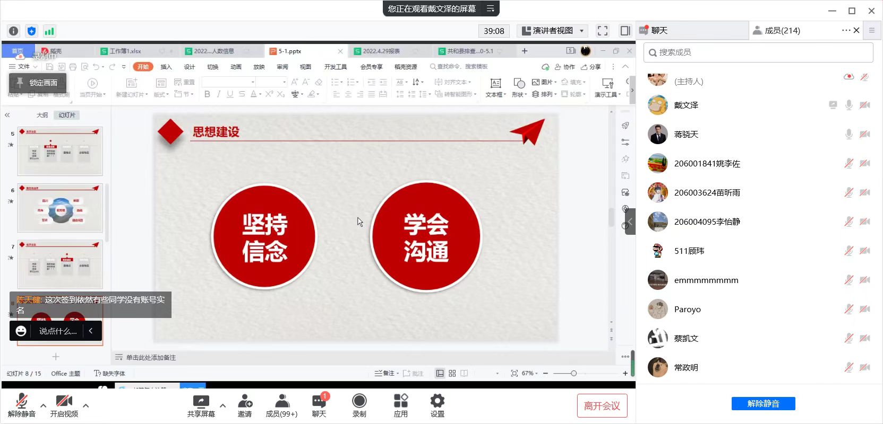Enter full screen view icon
This screenshot has height=424, width=883.
603,31
